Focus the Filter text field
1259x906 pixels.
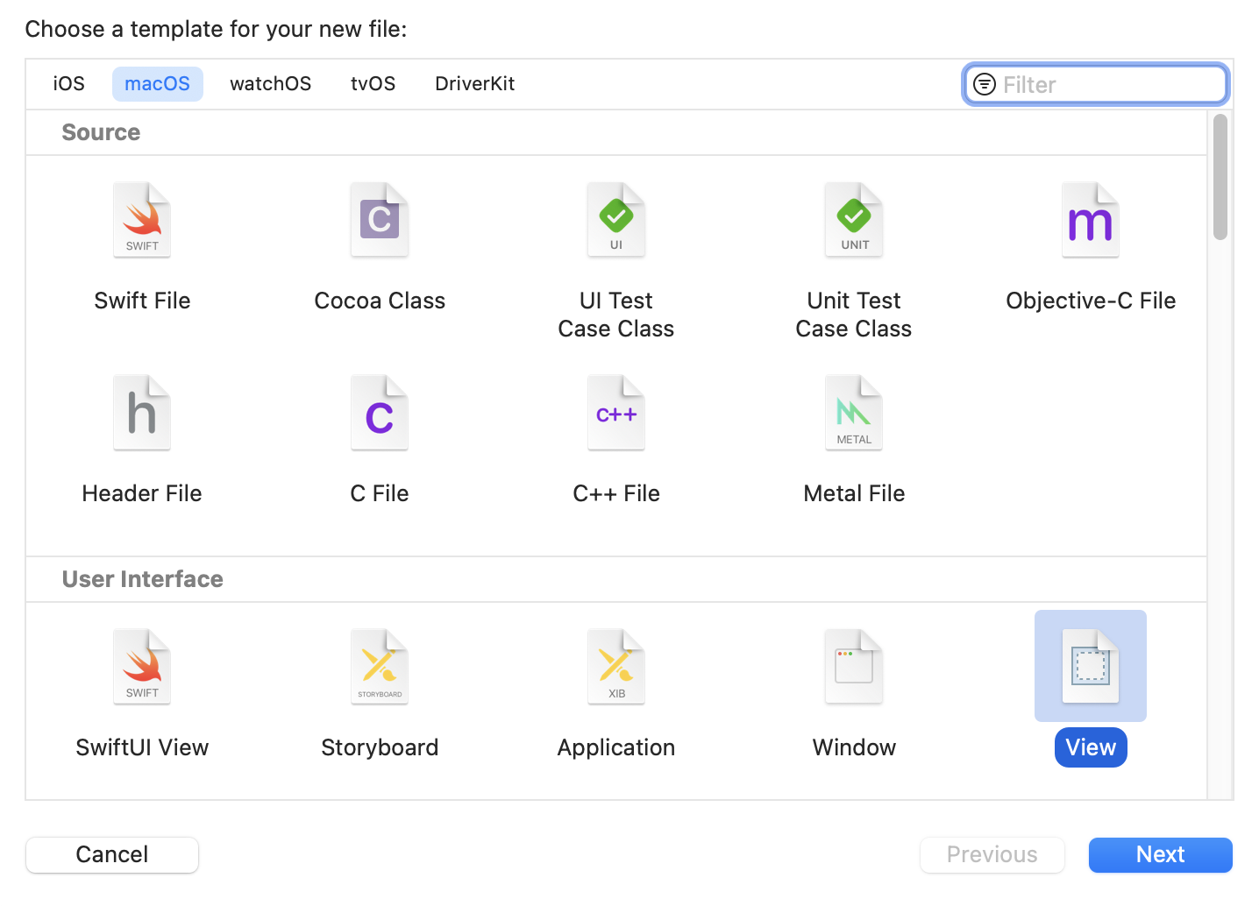[x=1096, y=84]
